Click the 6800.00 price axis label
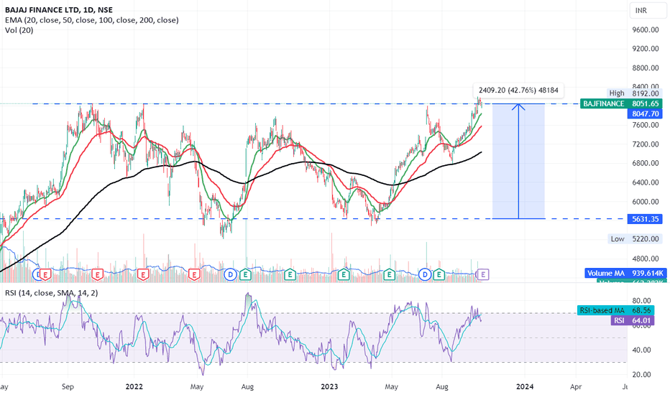 click(646, 163)
